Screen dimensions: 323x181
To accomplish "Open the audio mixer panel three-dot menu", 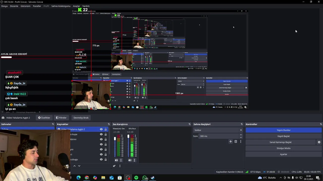I will (x=120, y=166).
